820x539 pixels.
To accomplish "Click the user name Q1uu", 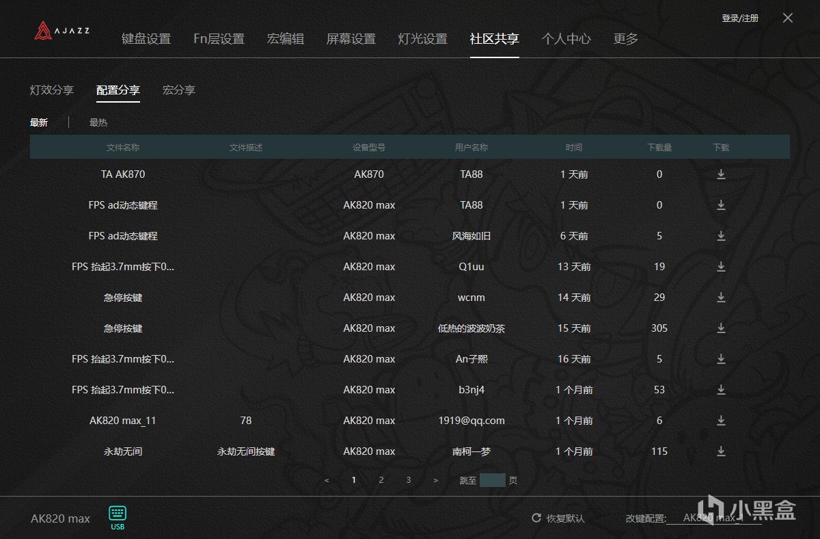I will click(x=471, y=267).
